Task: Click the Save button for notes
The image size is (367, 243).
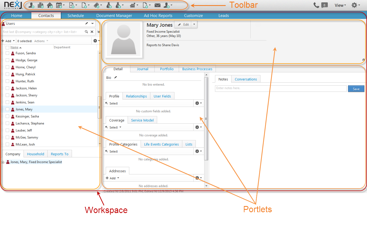Action: coord(356,89)
